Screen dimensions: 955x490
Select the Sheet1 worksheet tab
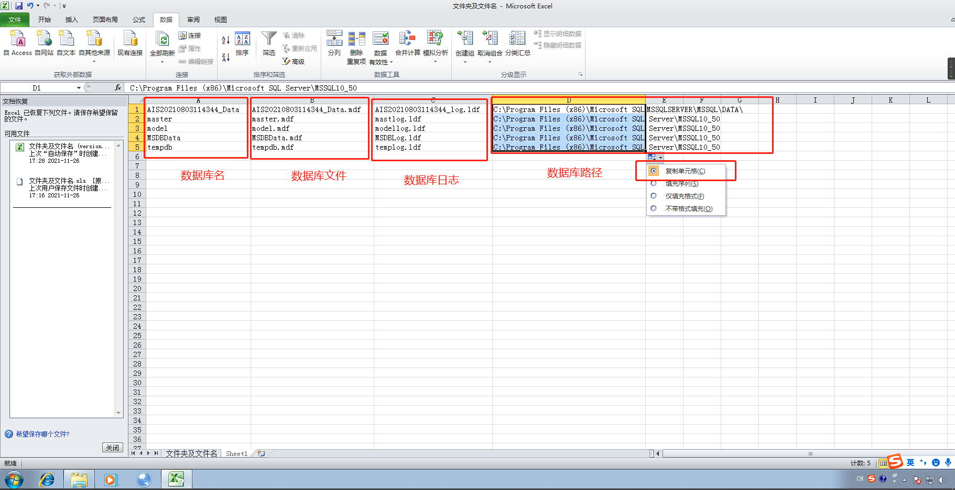tap(236, 453)
